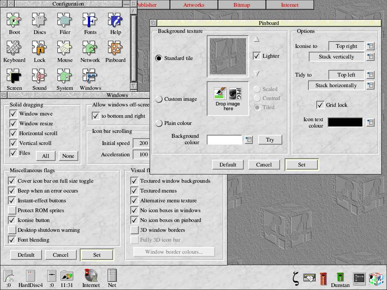Screen dimensions: 387x290
Task: Open the Mouse configuration icon
Action: coord(65,48)
